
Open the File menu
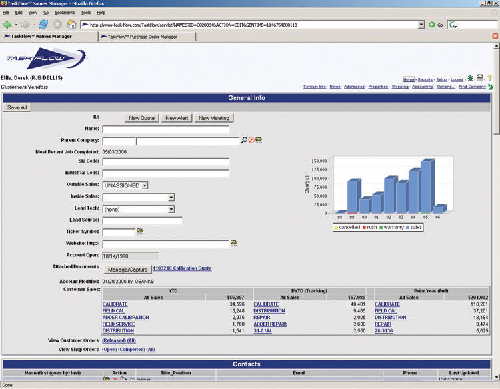click(x=6, y=13)
